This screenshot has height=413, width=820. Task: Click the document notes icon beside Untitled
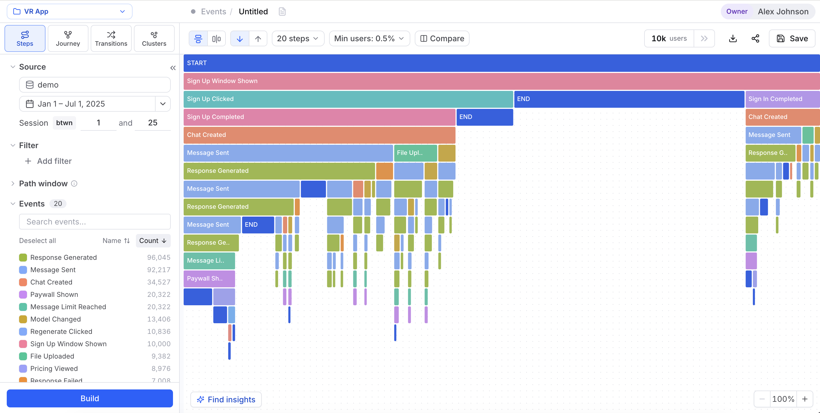(282, 12)
